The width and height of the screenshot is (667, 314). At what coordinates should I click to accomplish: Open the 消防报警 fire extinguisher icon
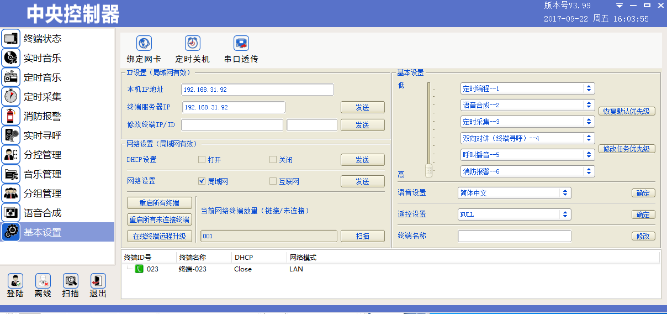pos(10,116)
